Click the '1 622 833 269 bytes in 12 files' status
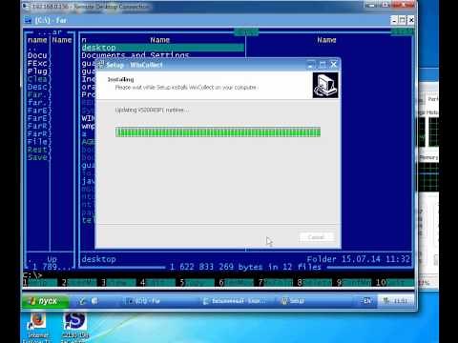 pyautogui.click(x=245, y=267)
